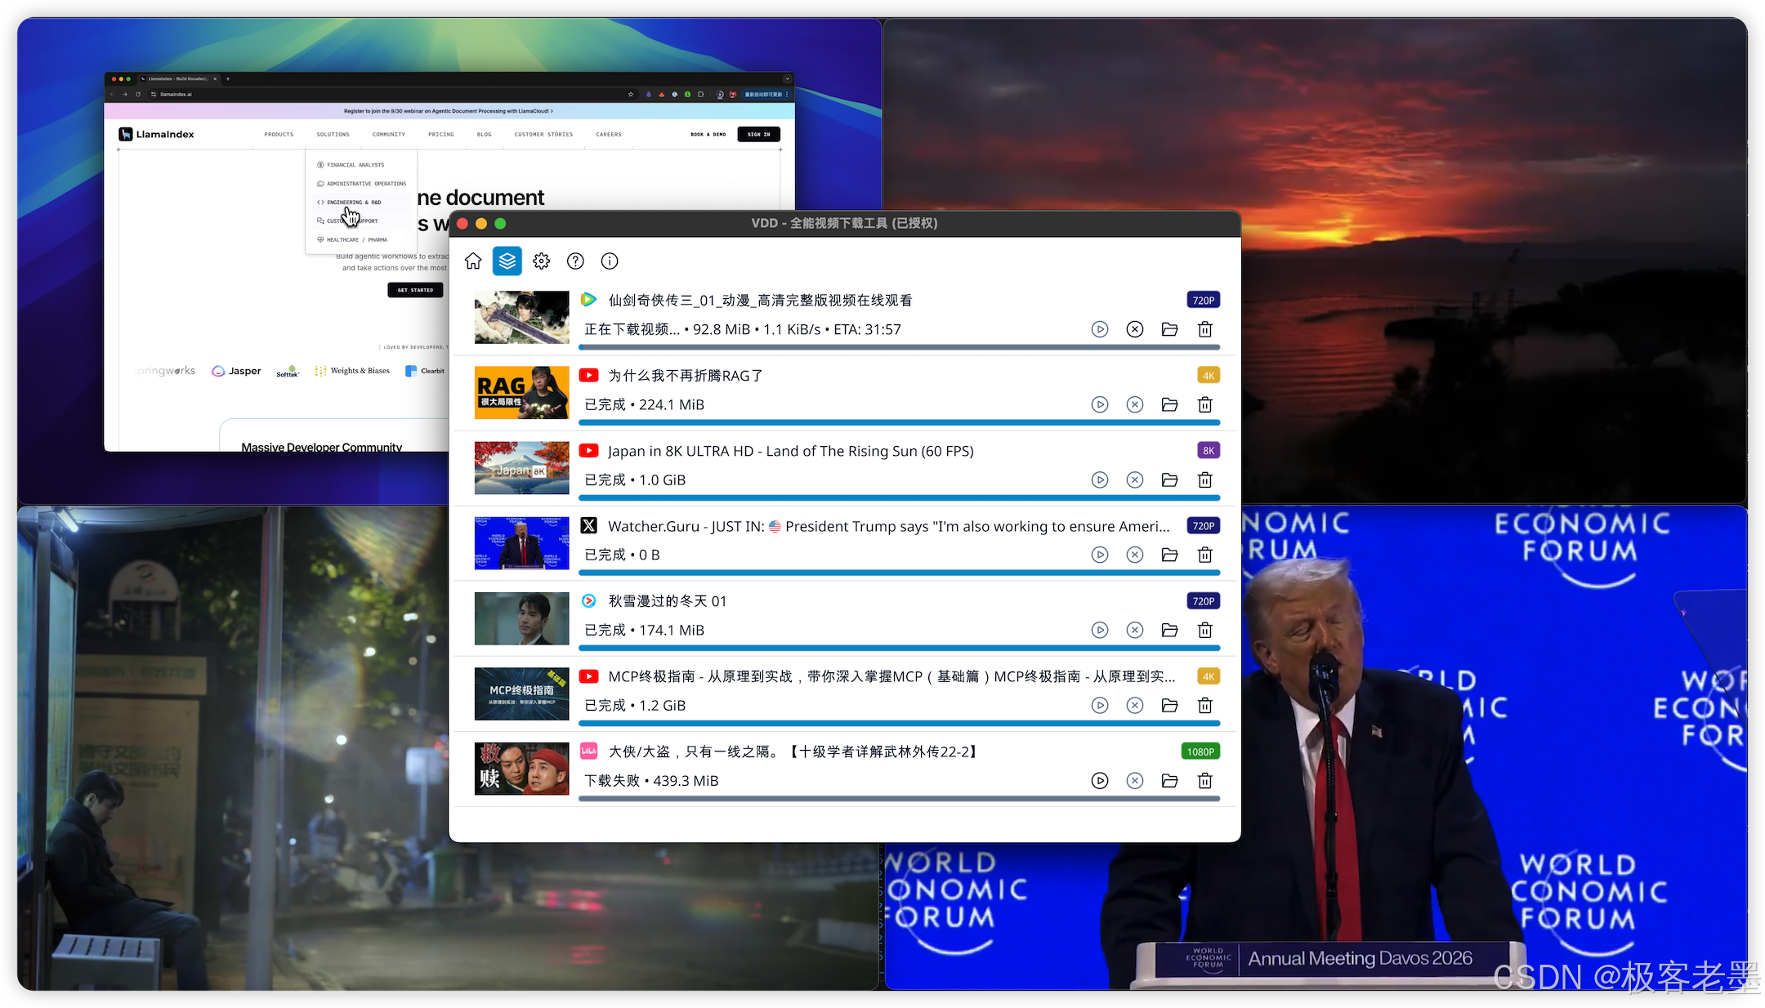Cancel the 大侠/大盗 failed item
Image resolution: width=1765 pixels, height=1008 pixels.
[1135, 780]
